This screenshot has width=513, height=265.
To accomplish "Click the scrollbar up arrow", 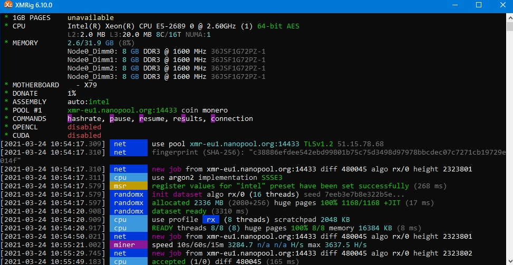I will click(510, 17).
